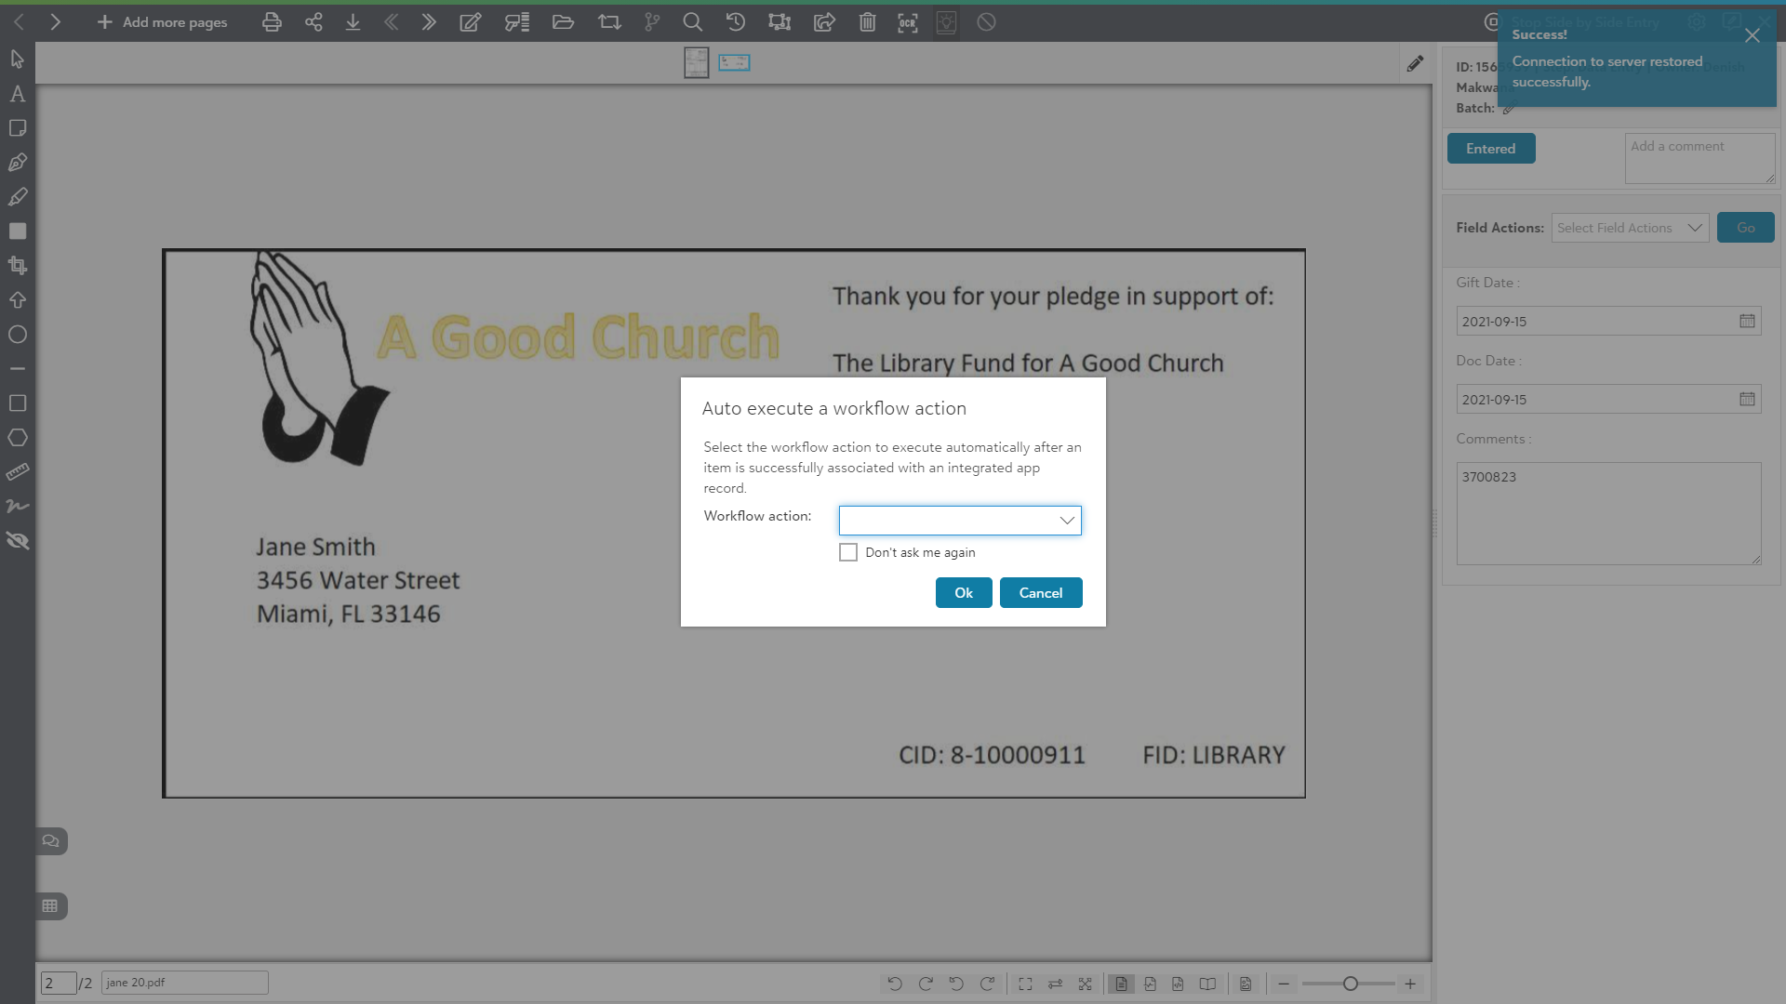Click the download icon in toolbar
The height and width of the screenshot is (1004, 1786).
353,22
